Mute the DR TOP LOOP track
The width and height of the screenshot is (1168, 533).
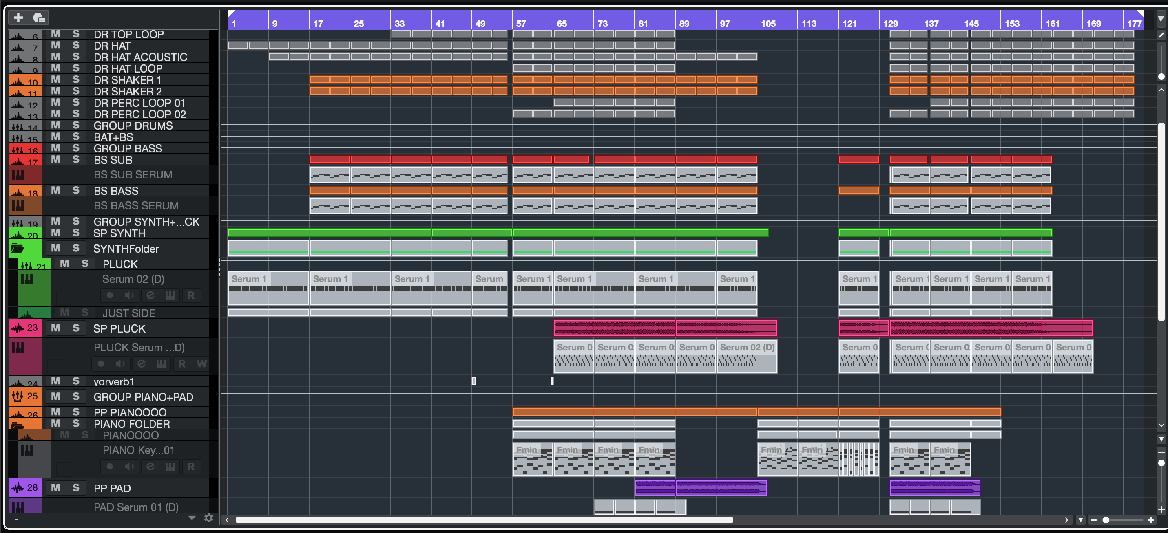point(55,34)
